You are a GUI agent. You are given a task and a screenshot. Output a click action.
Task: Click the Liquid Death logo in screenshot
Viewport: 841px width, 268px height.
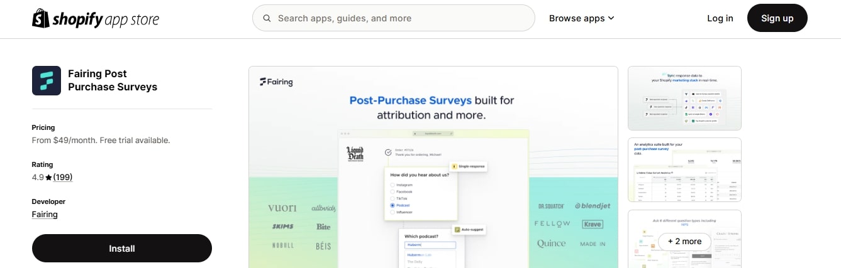(355, 153)
